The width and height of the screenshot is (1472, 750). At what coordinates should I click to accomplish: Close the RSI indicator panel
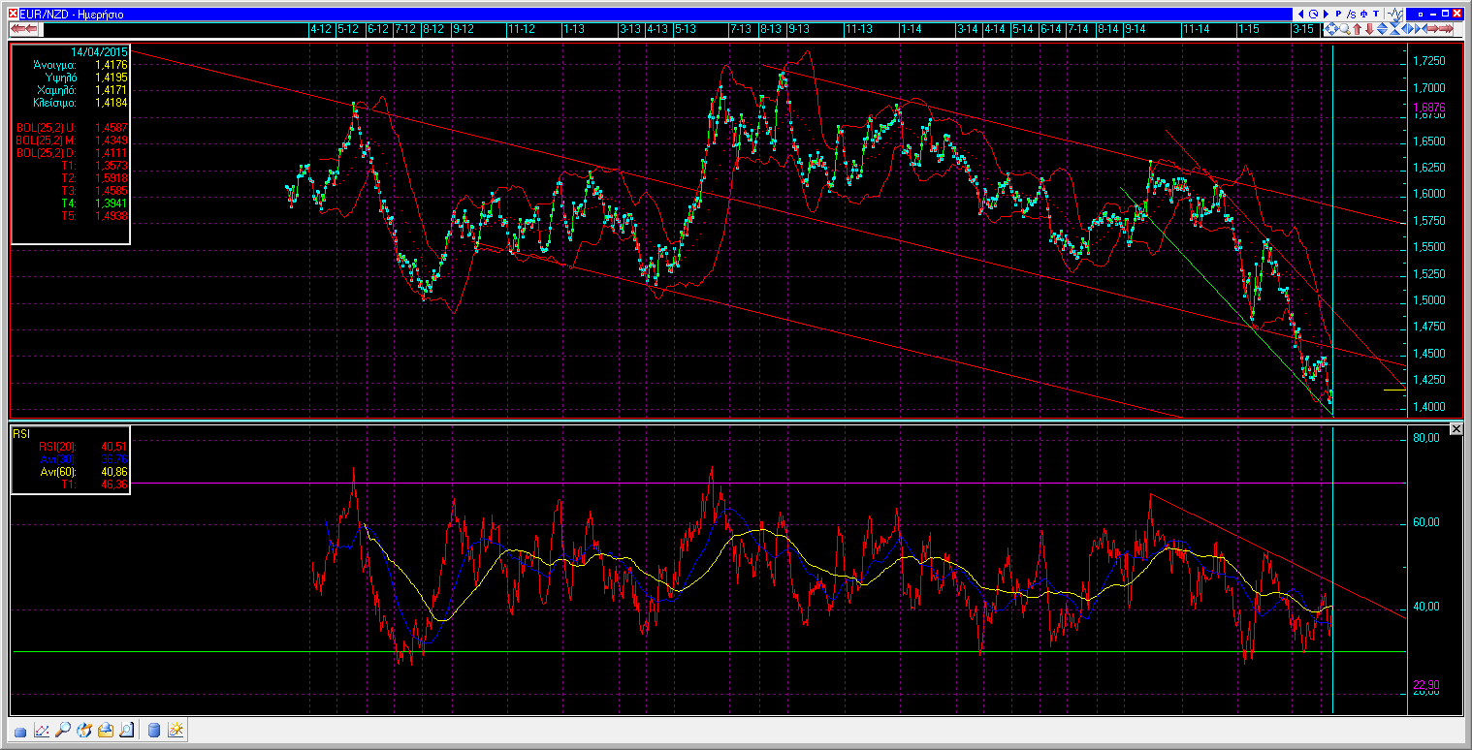point(1456,429)
